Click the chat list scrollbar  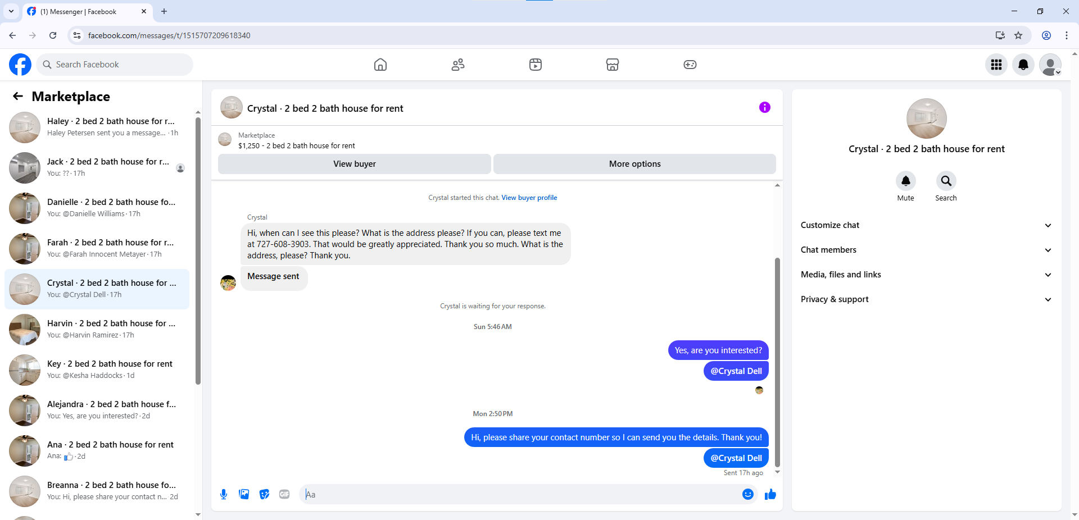coord(198,251)
